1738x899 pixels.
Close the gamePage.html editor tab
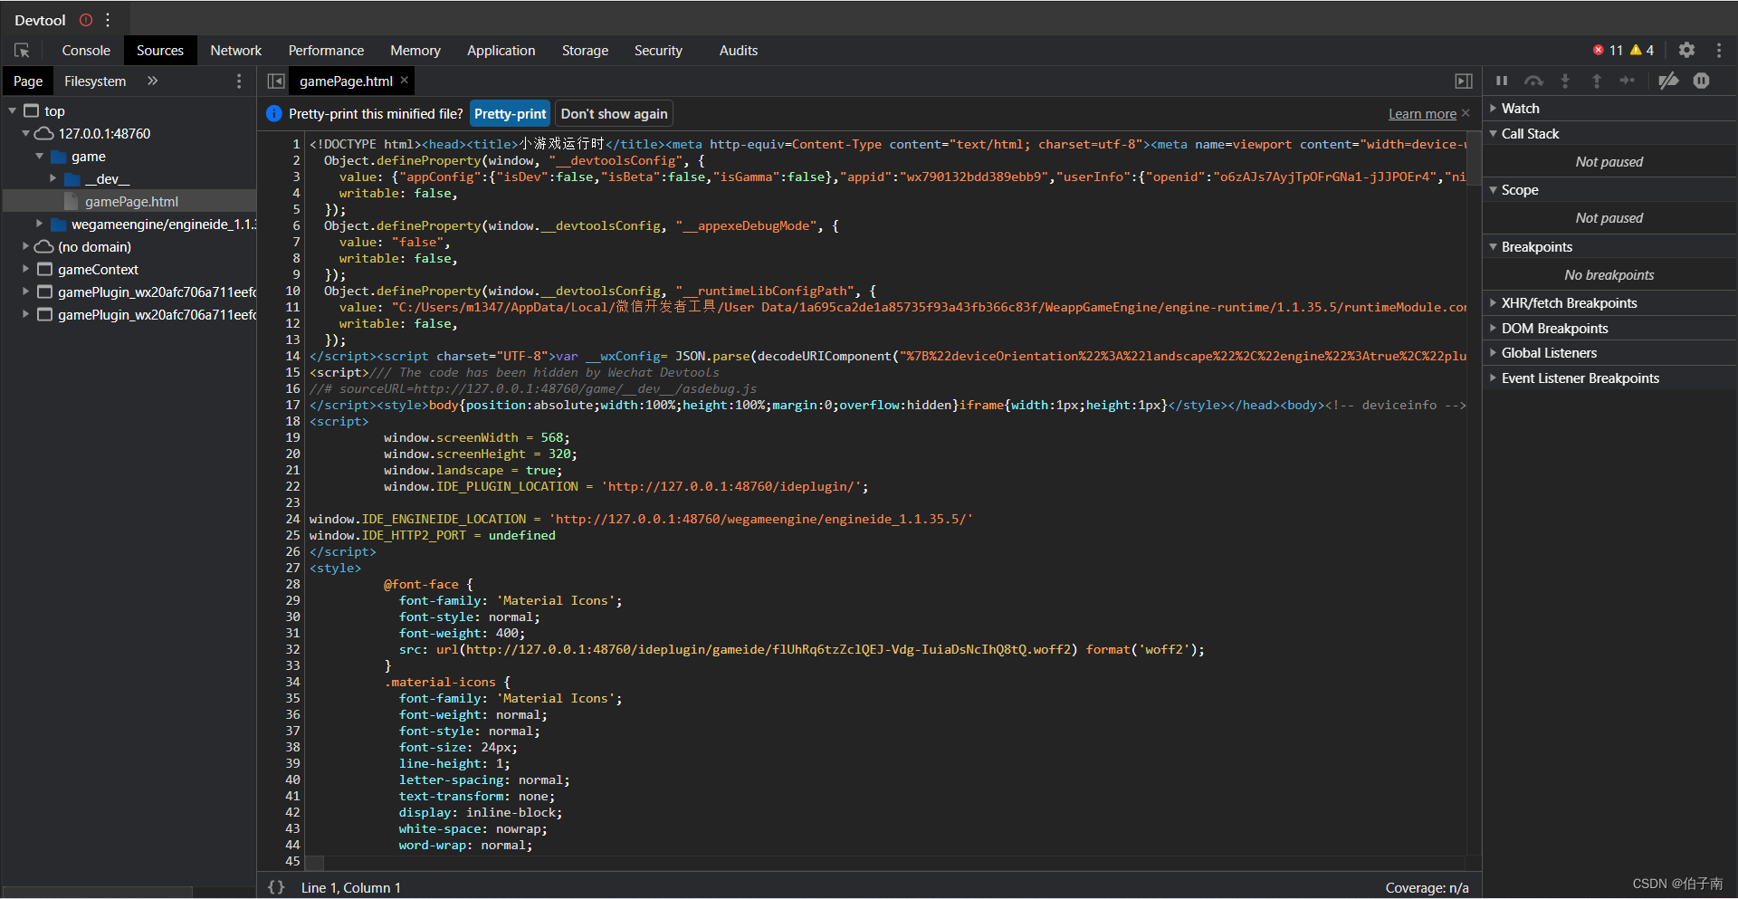pos(405,81)
